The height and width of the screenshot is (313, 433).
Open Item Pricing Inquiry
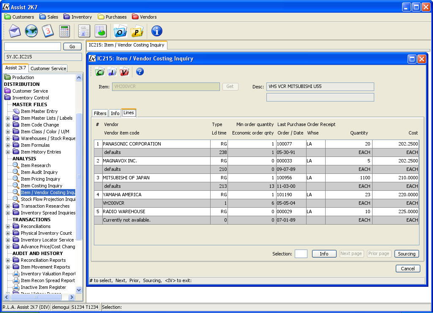40,179
